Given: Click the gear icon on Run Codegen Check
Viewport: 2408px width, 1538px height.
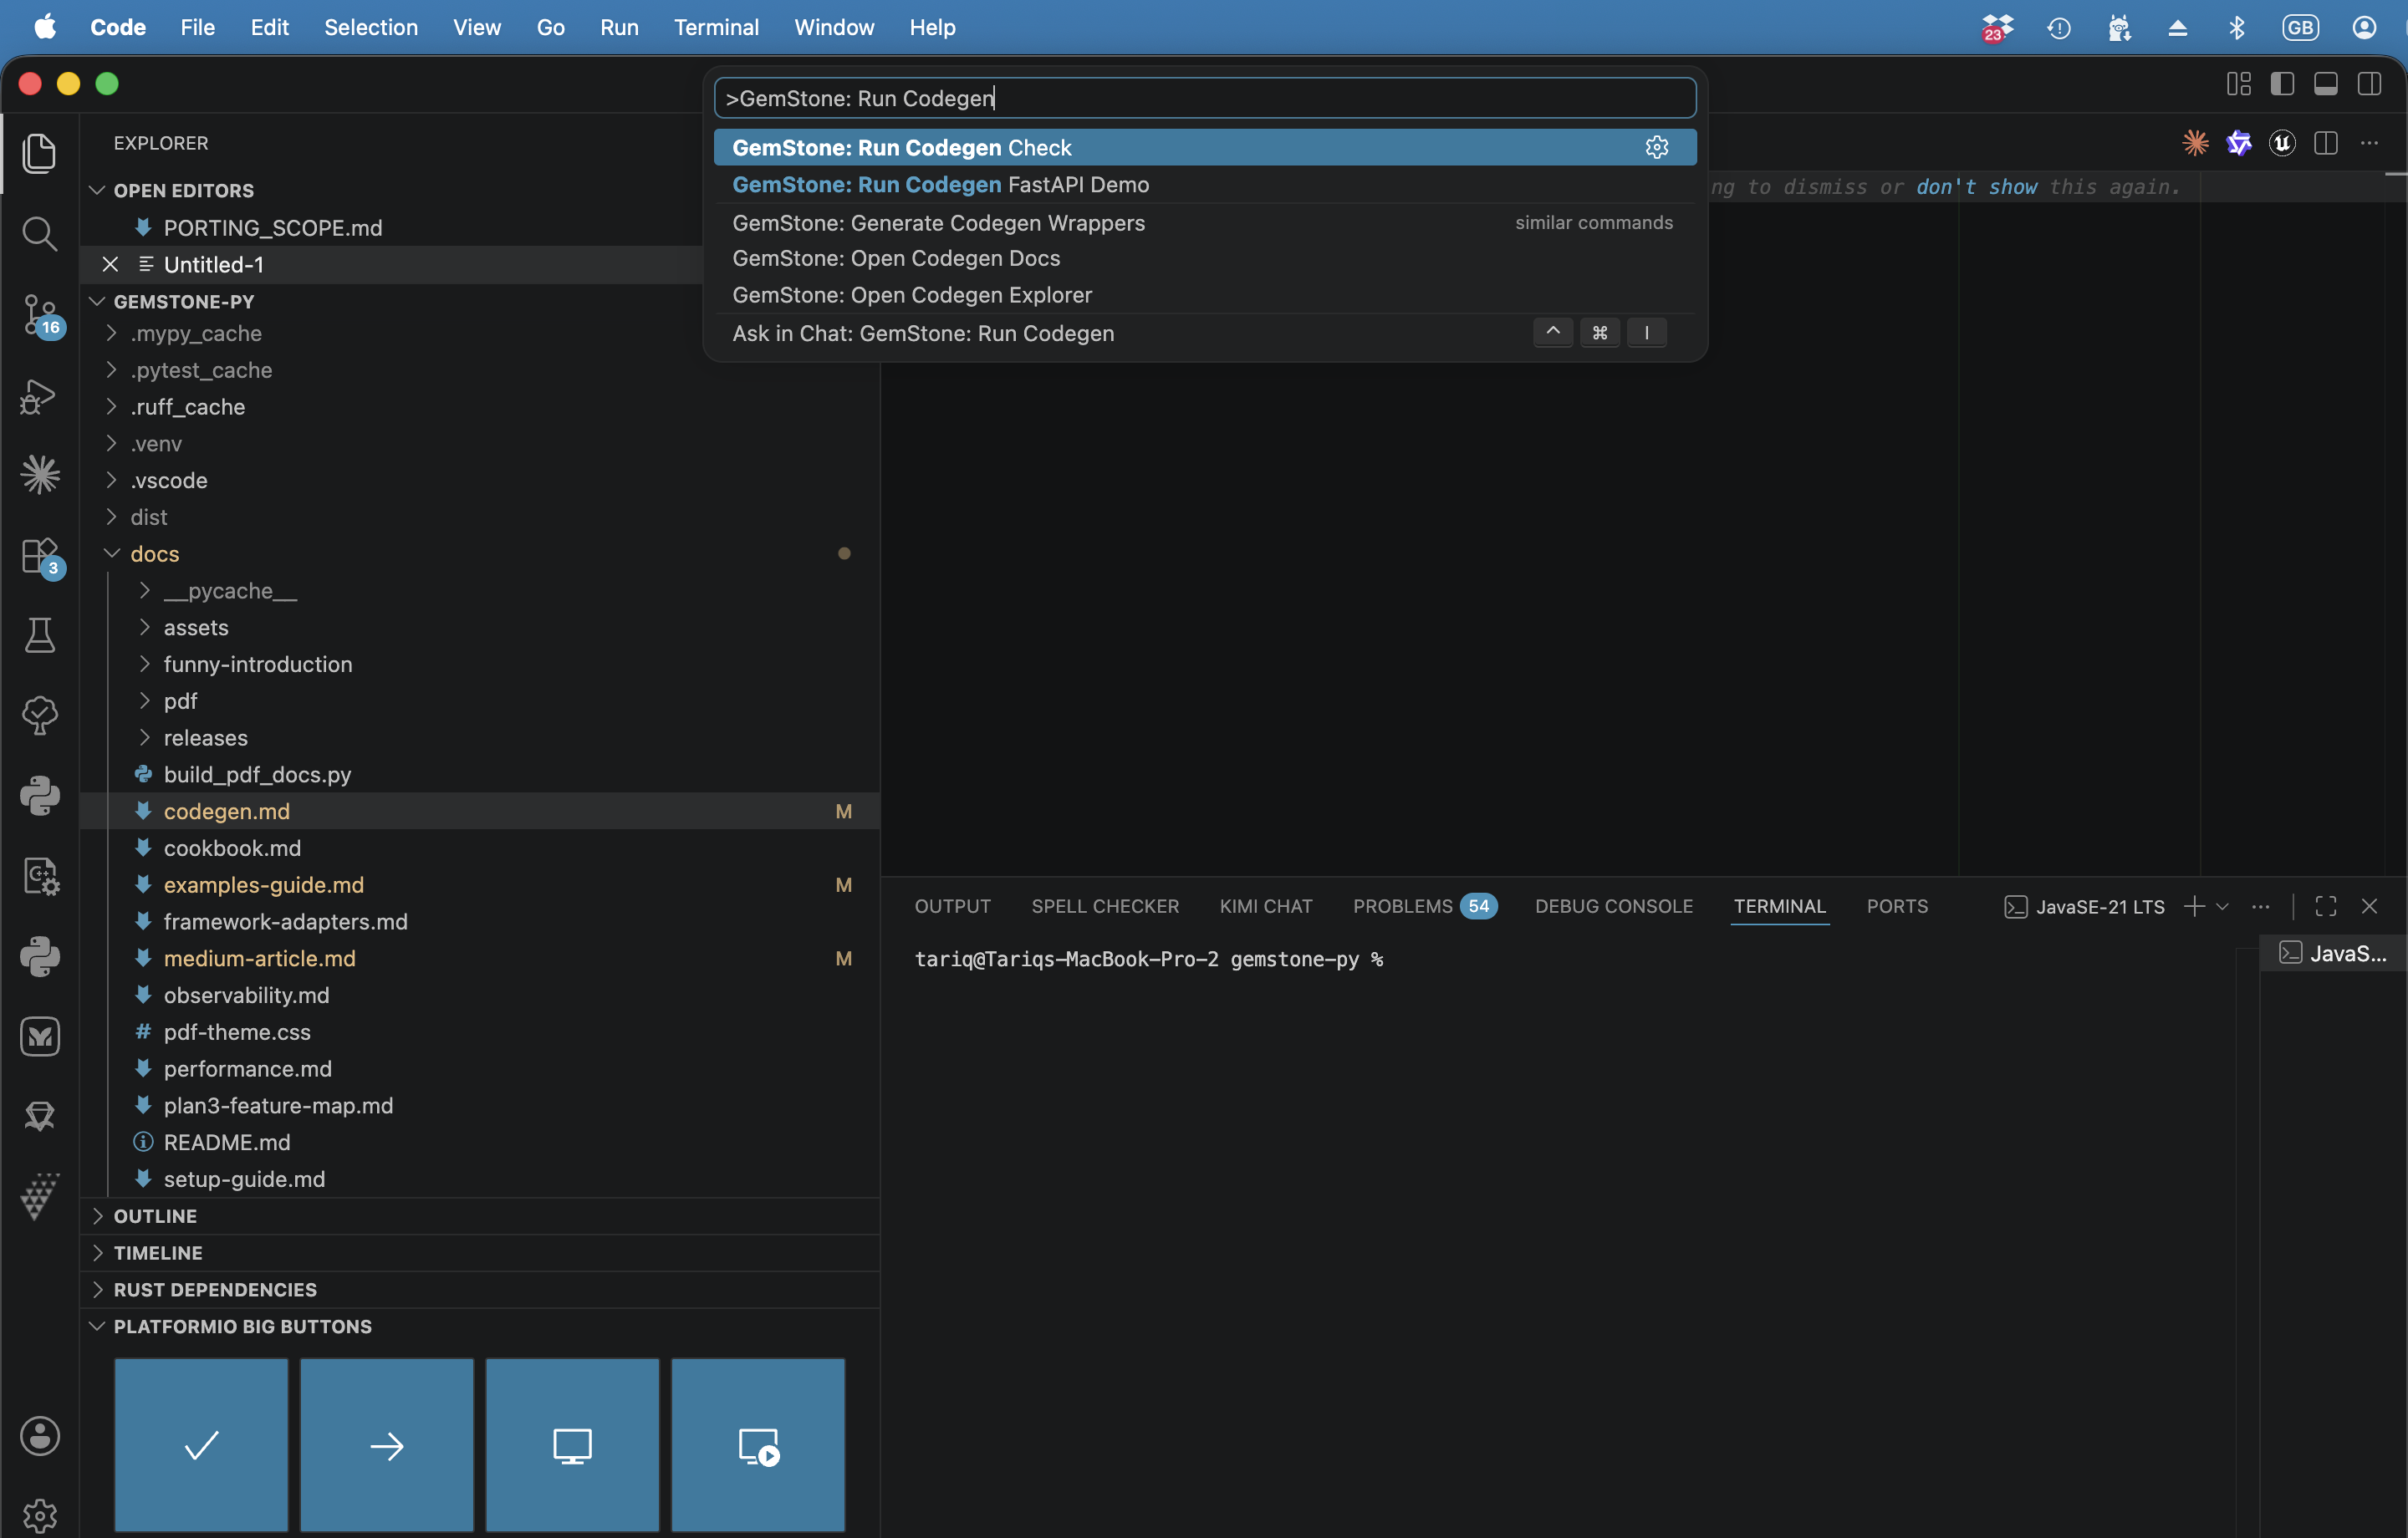Looking at the screenshot, I should 1657,147.
